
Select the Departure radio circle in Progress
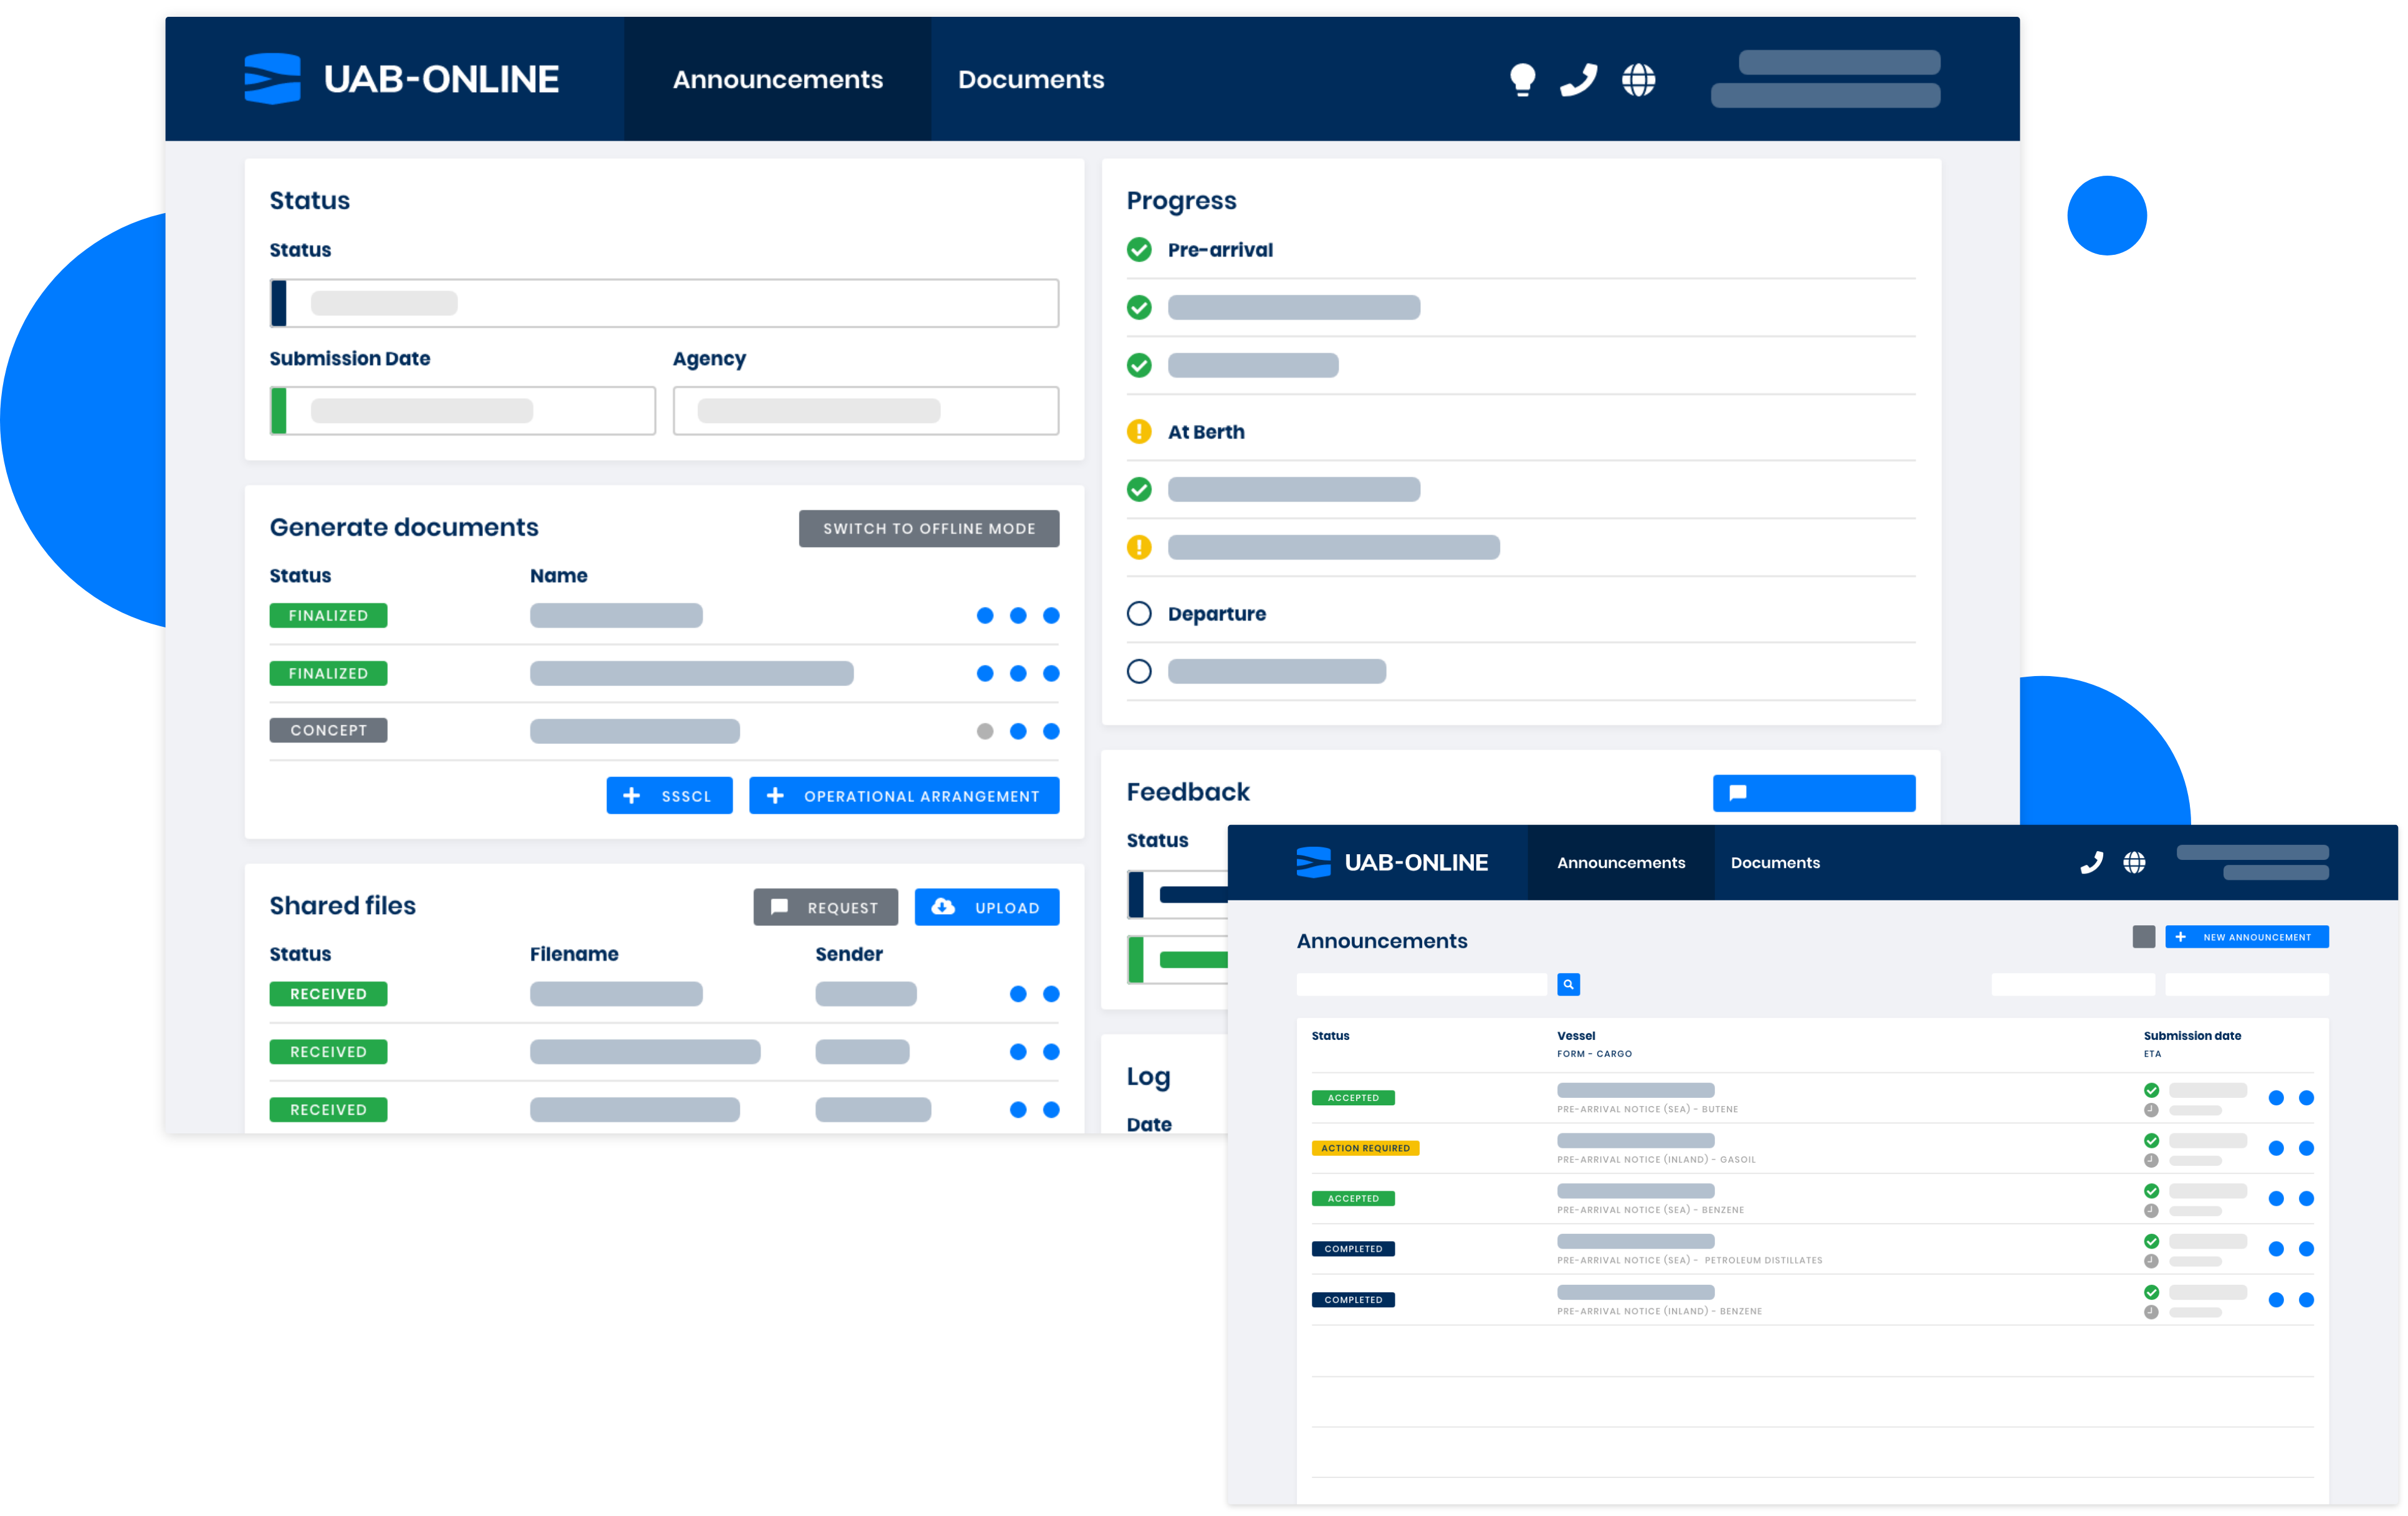tap(1139, 613)
